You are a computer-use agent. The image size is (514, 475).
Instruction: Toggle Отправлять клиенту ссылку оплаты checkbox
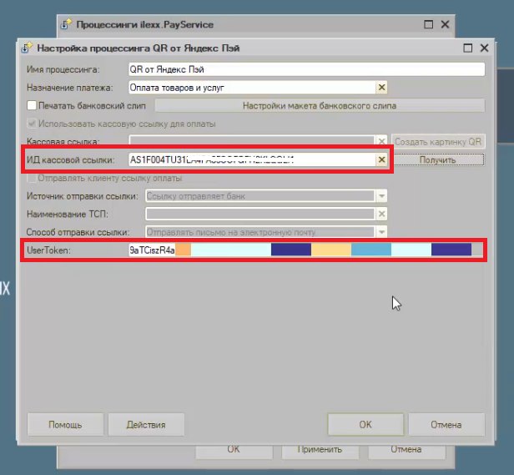32,178
